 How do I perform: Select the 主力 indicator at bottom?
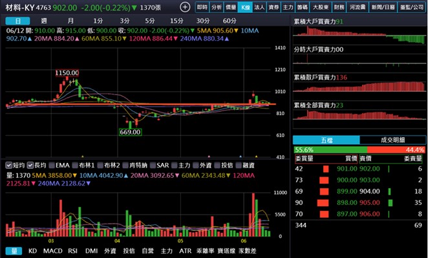pos(167,251)
